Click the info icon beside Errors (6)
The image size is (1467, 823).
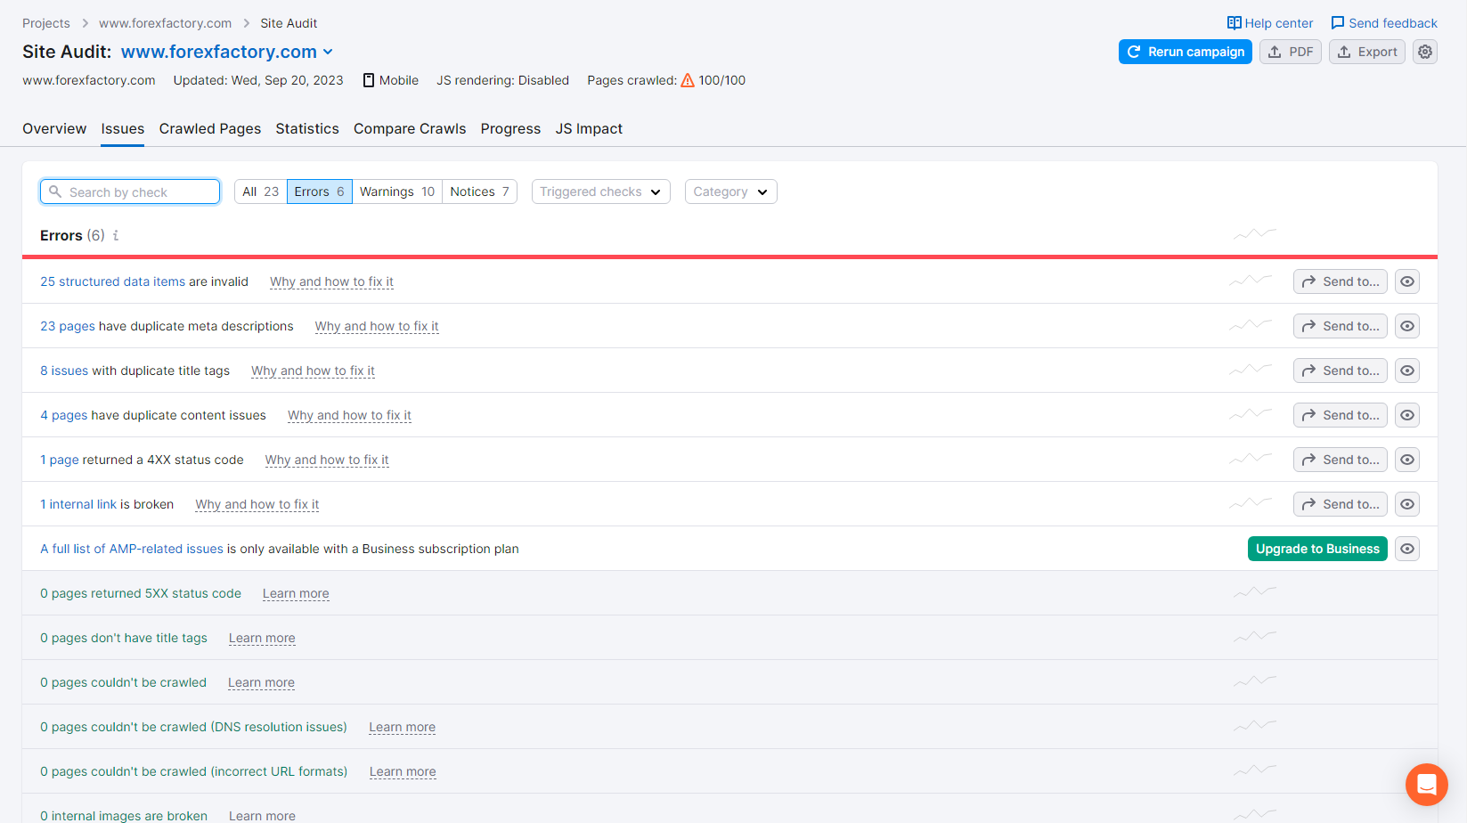pos(116,235)
